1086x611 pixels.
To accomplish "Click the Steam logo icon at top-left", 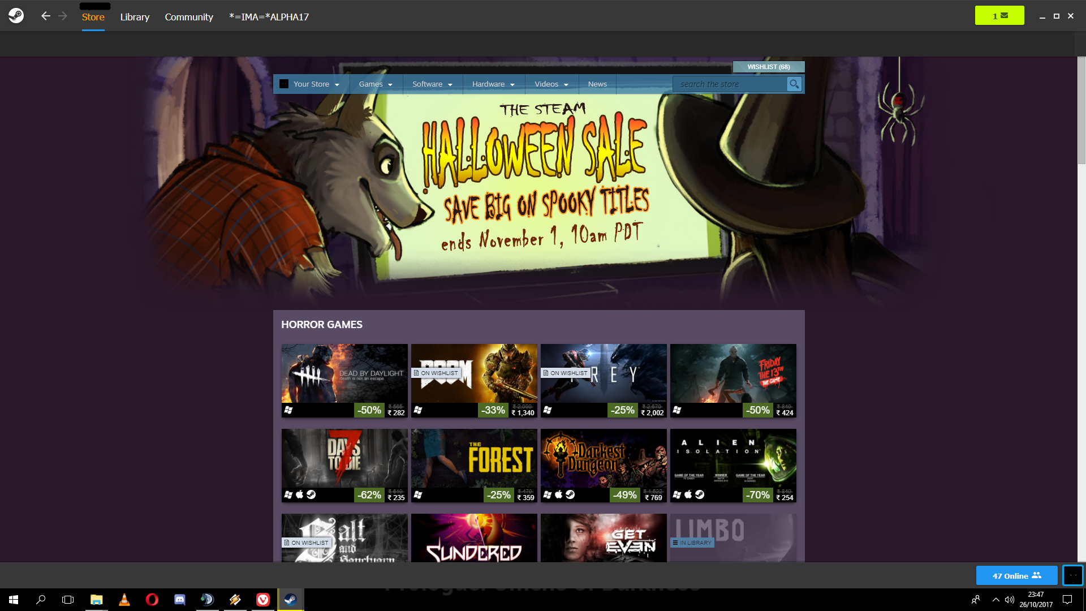I will [x=16, y=16].
